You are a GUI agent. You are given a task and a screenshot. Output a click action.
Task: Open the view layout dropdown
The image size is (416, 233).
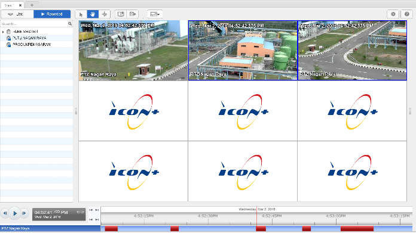pos(155,14)
